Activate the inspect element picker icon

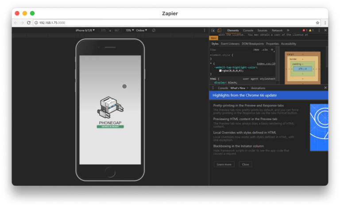213,31
